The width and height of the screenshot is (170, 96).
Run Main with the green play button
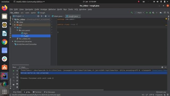click(147, 13)
